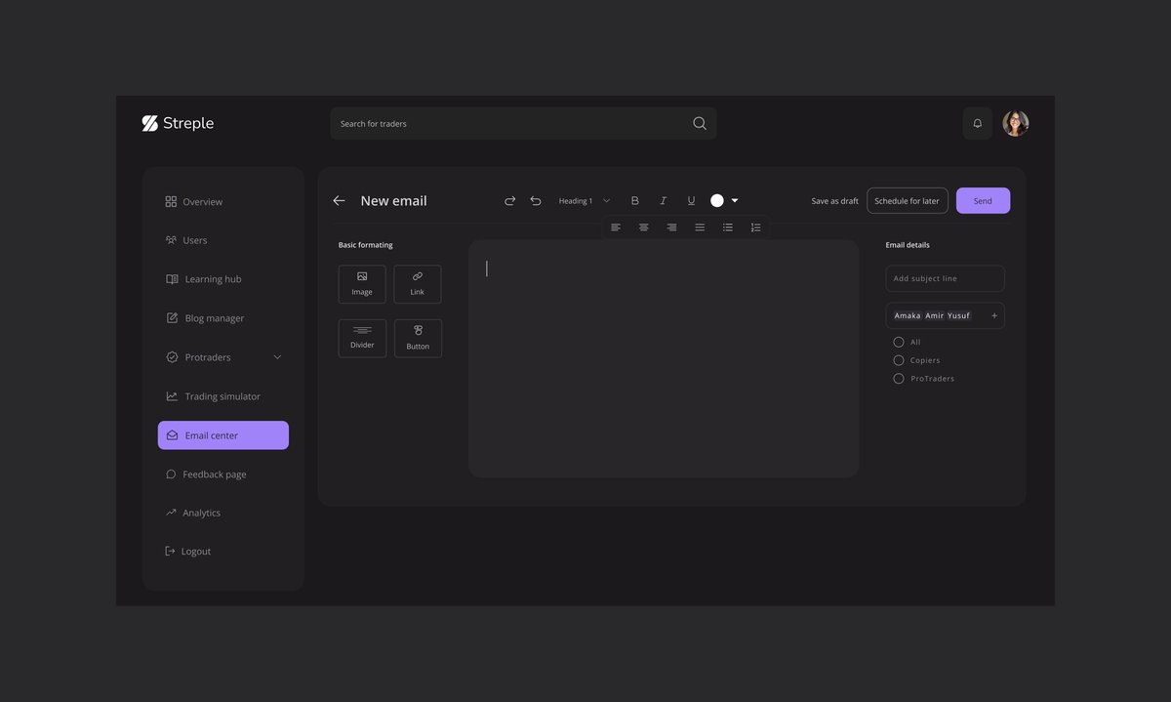The width and height of the screenshot is (1171, 702).
Task: Expand the Protraders submenu chevron
Action: tap(277, 357)
